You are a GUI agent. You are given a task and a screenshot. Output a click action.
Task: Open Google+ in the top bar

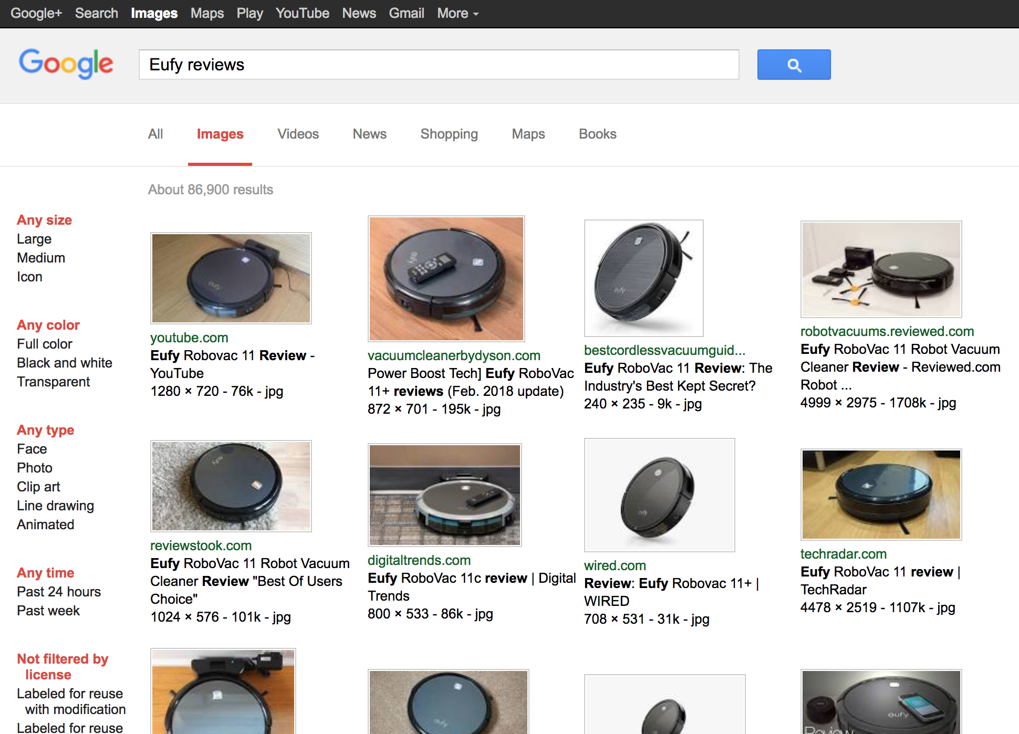click(x=36, y=13)
